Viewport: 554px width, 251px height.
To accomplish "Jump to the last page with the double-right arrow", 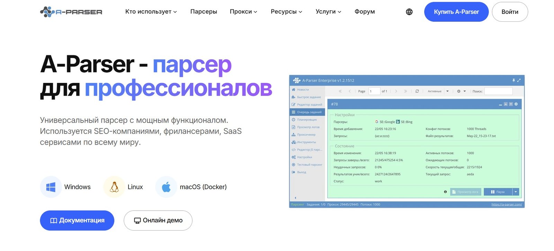I will (405, 91).
